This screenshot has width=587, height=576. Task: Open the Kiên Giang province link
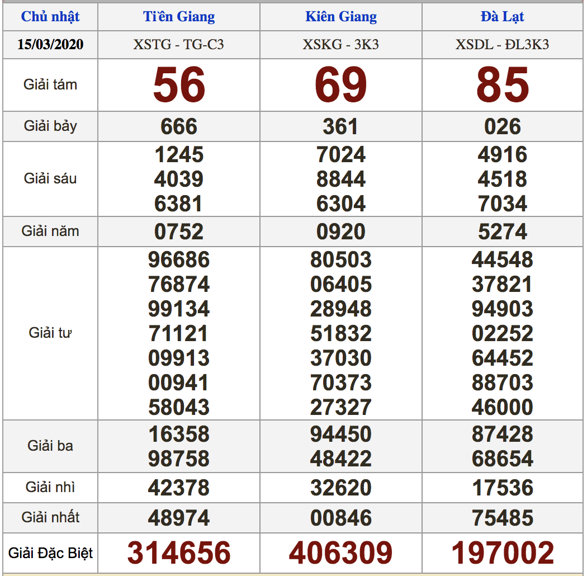coord(341,17)
